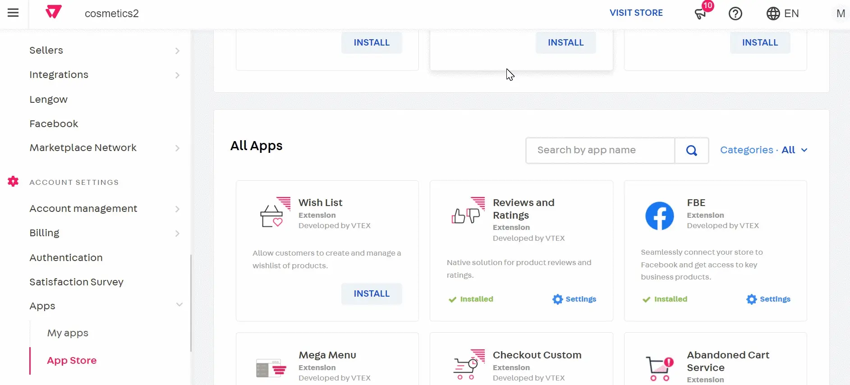Screen dimensions: 850x385
Task: Click the rightmost top-row INSTALL button
Action: click(760, 42)
